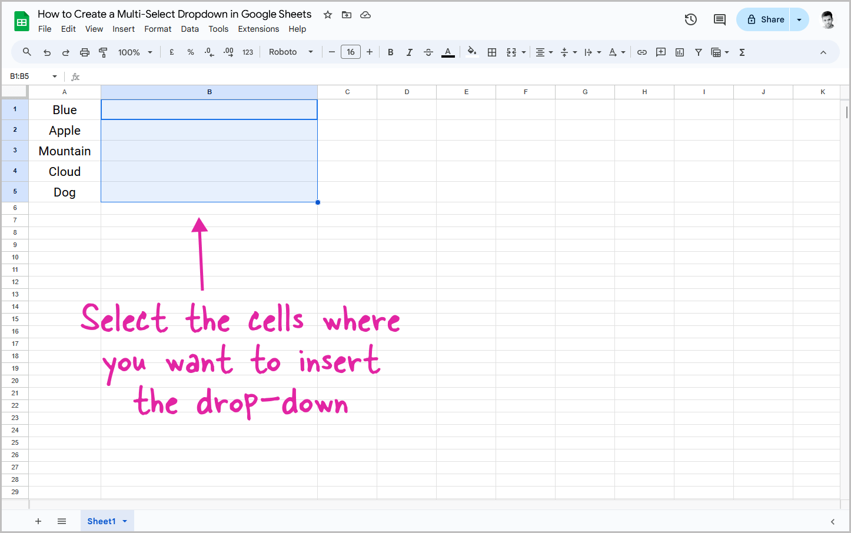Click the Create a filter funnel icon
The width and height of the screenshot is (851, 533).
[x=699, y=52]
